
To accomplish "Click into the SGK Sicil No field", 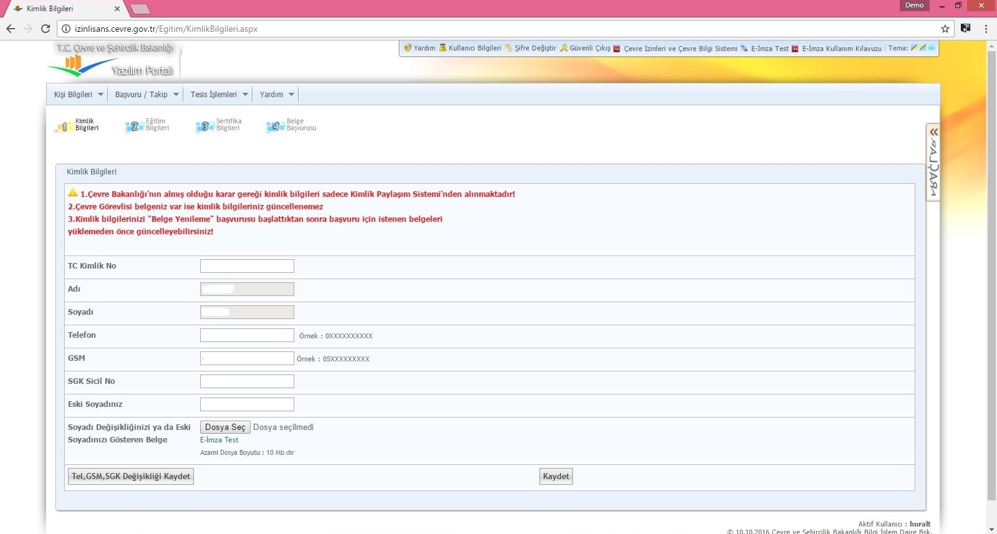I will click(x=247, y=382).
